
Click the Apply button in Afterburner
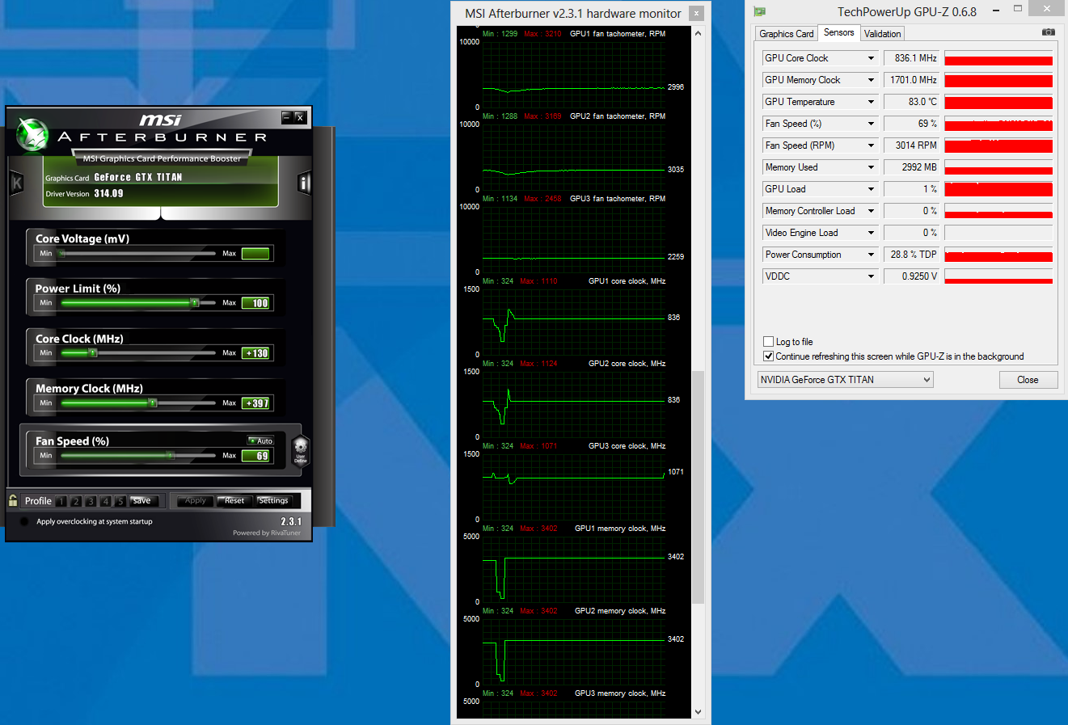coord(196,501)
